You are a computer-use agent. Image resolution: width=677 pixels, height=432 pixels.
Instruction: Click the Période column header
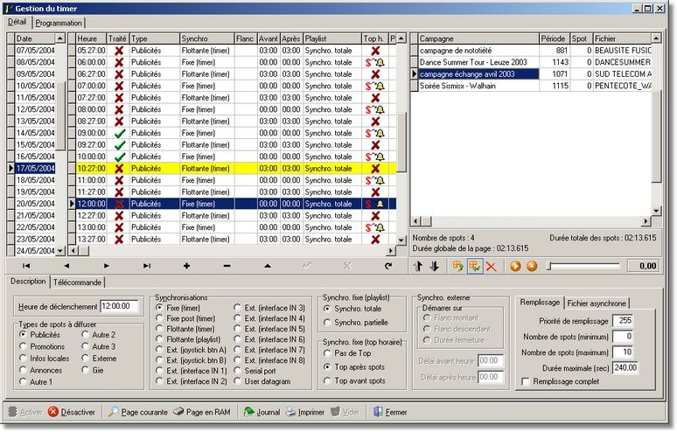tap(555, 38)
